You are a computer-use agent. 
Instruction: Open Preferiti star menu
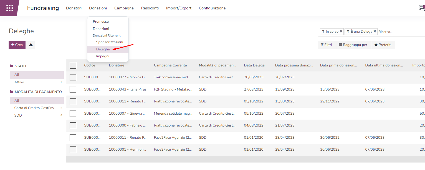pyautogui.click(x=383, y=45)
